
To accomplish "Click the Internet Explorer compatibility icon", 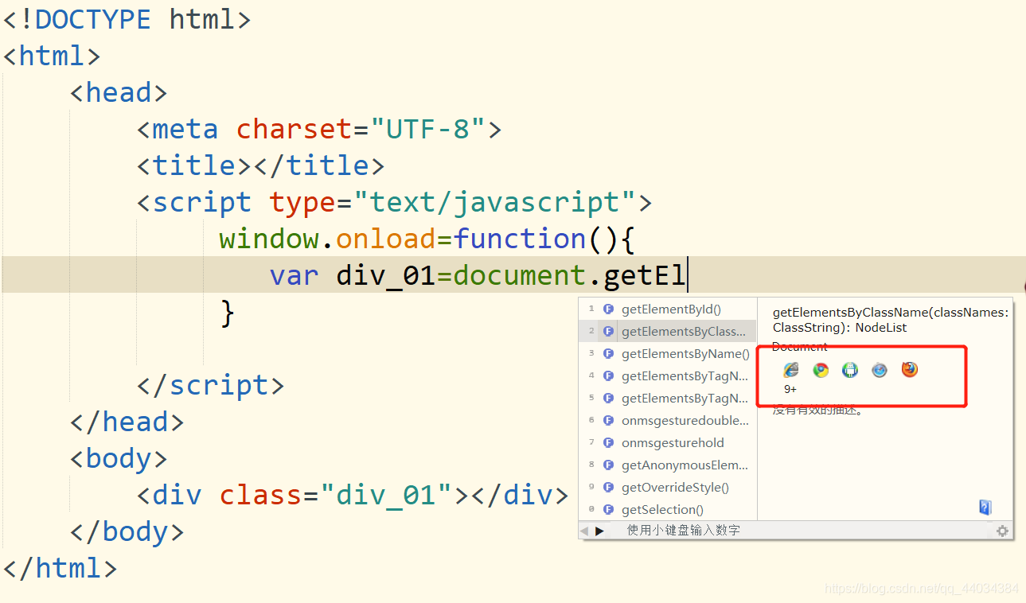I will [790, 369].
